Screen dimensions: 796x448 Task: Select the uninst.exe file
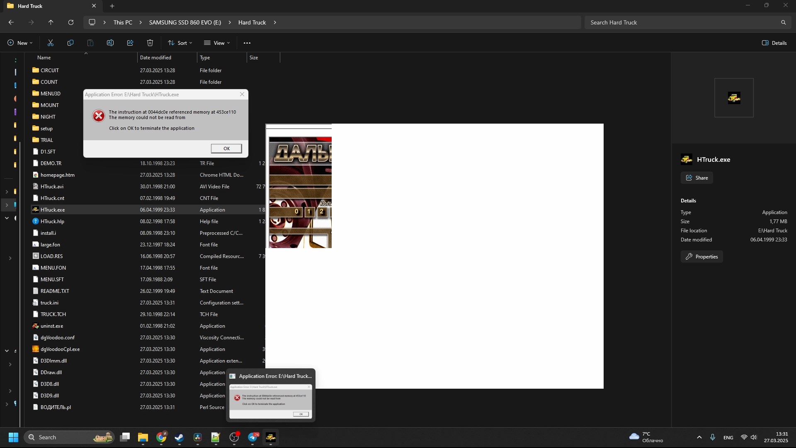pyautogui.click(x=52, y=326)
